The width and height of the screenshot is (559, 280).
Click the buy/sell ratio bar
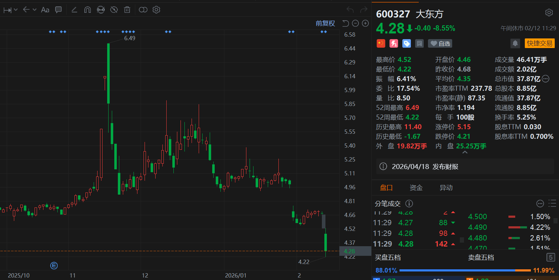(x=465, y=270)
